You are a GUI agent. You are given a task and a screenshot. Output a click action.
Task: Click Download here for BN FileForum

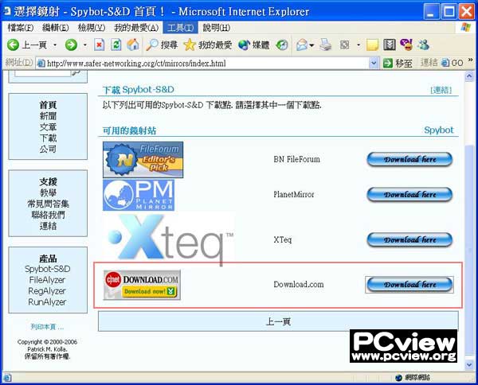pos(409,159)
